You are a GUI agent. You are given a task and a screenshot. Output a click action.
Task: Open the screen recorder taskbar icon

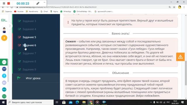[97, 102]
